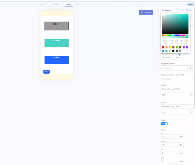The image size is (195, 165).
Task: Click the Width 75% input field
Action: point(175,112)
